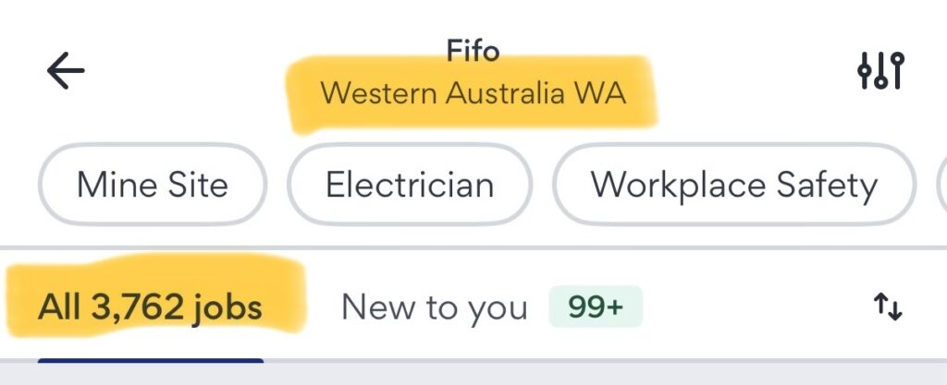This screenshot has height=385, width=947.
Task: Enable the Workplace Safety filter chip
Action: (x=733, y=185)
